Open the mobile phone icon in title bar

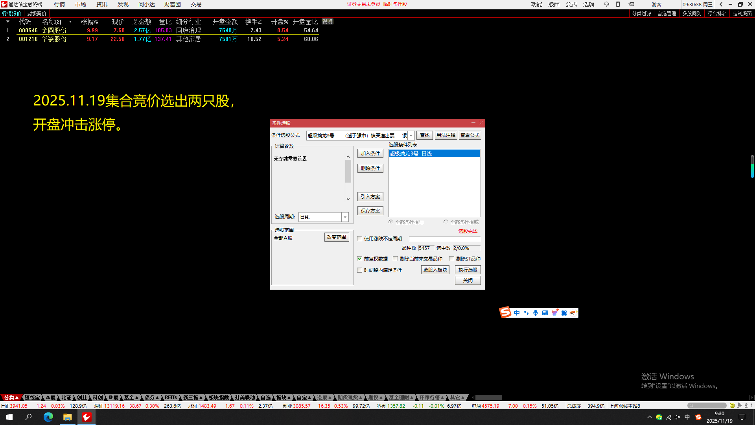[618, 4]
